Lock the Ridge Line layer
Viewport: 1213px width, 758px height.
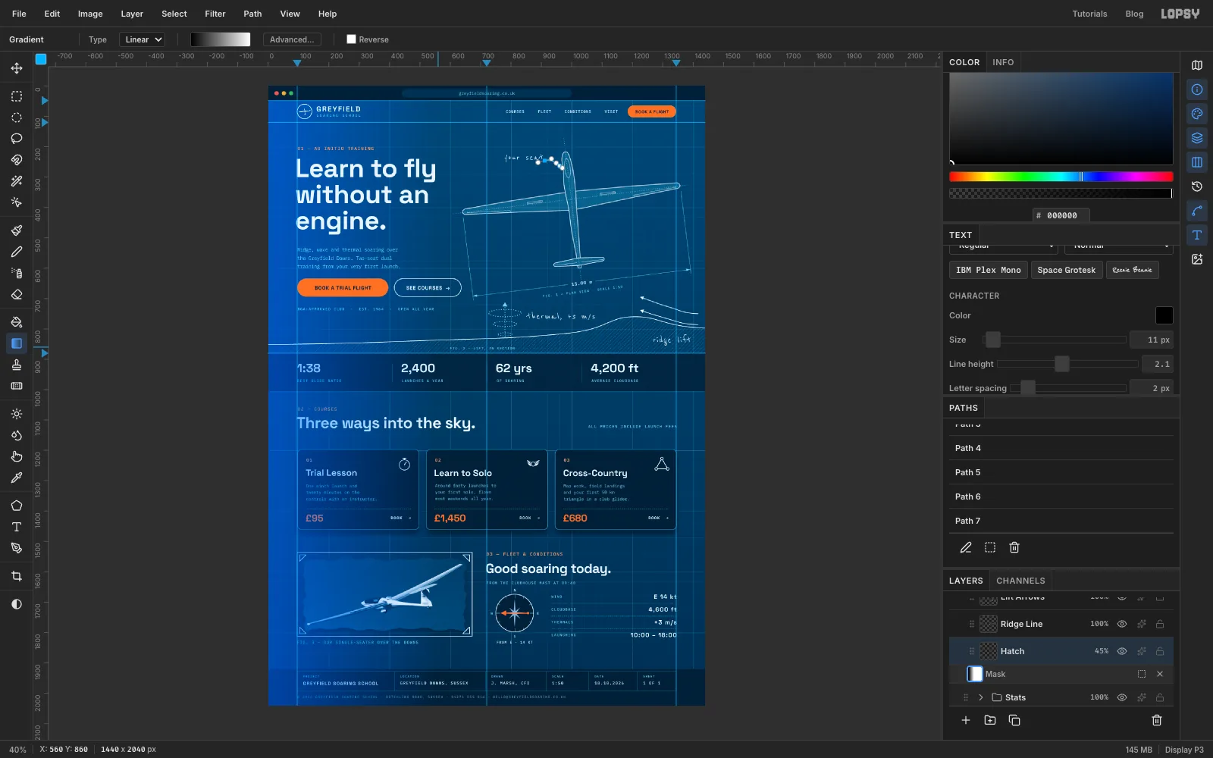(x=1160, y=624)
